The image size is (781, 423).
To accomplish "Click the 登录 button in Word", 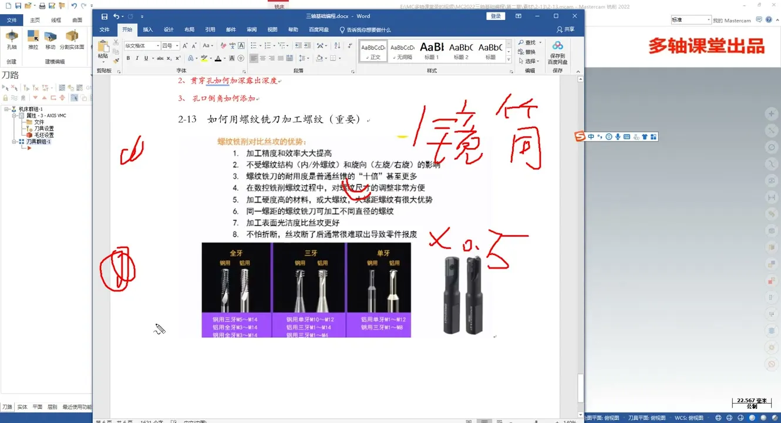I will click(496, 16).
